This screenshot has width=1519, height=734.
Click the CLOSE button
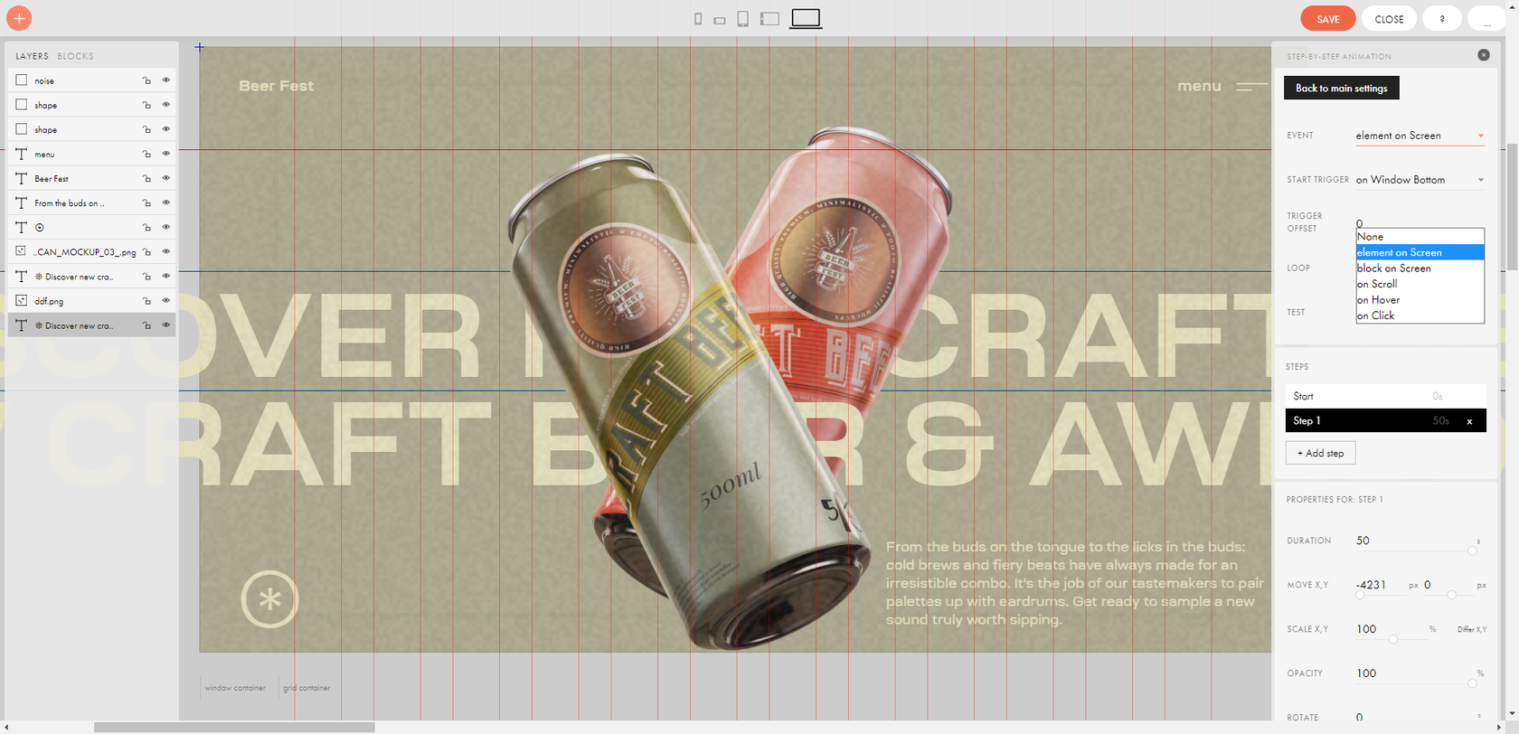1389,19
